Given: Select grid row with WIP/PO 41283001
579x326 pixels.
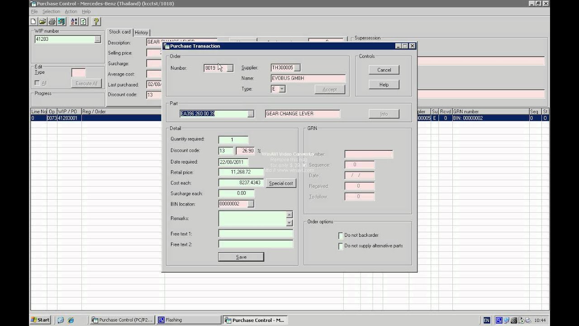Looking at the screenshot, I should click(289, 118).
